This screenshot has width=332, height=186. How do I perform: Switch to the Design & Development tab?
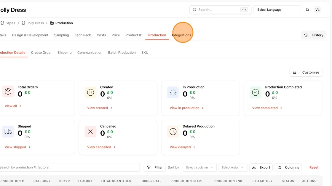click(x=30, y=35)
